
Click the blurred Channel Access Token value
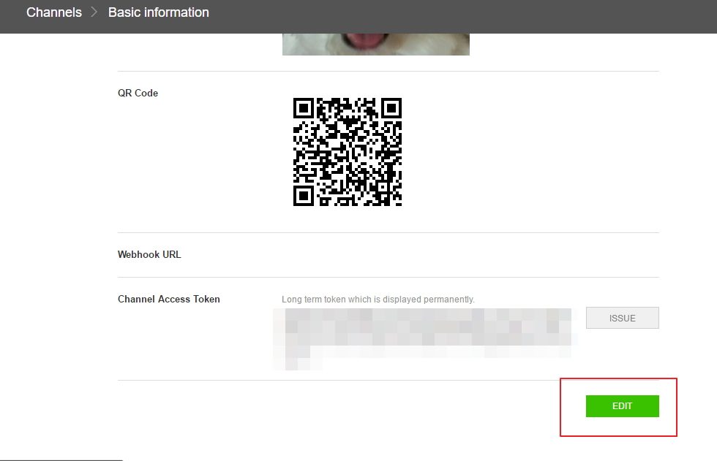point(425,339)
